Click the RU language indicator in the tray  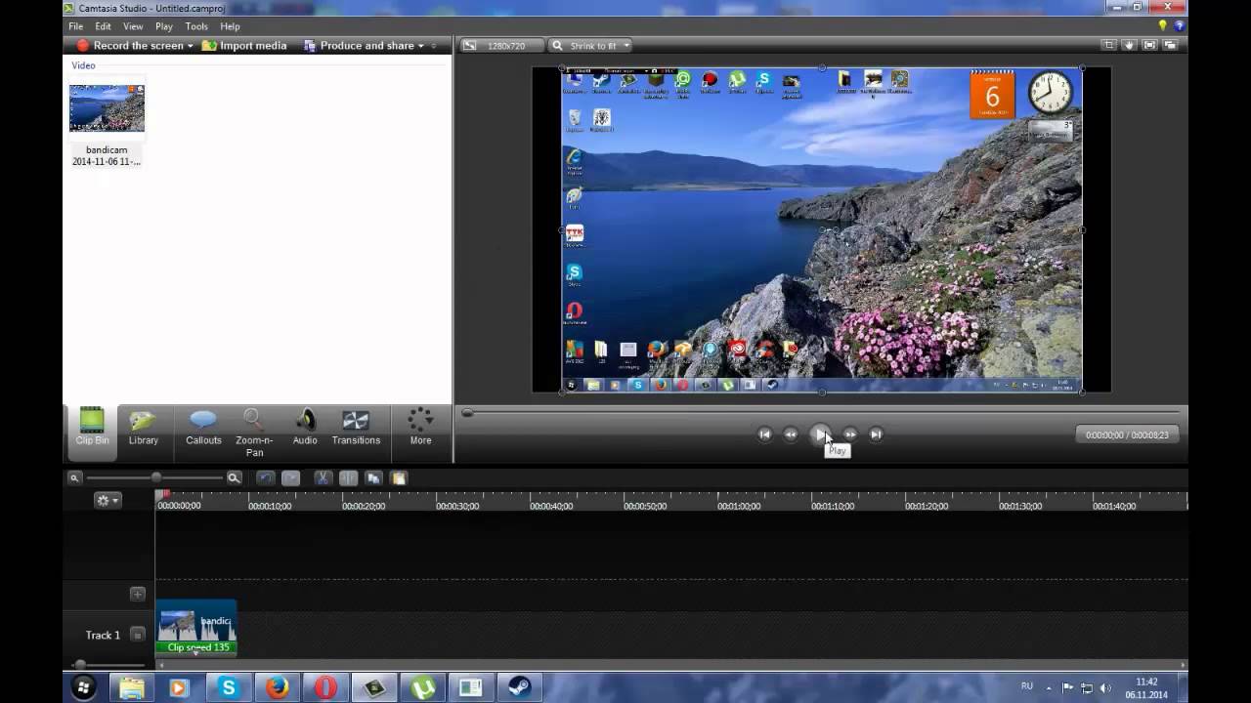pyautogui.click(x=1027, y=686)
